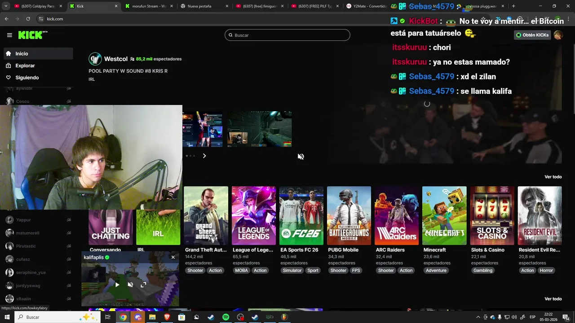Open Brave browser from the taskbar

[167, 317]
